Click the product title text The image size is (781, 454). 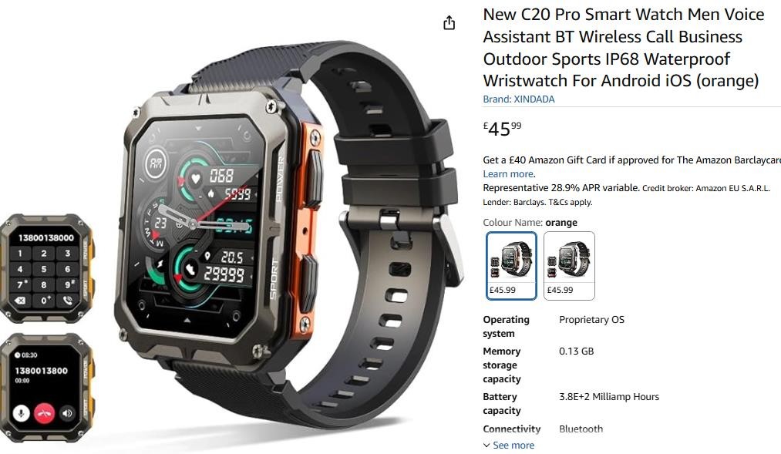pos(624,47)
